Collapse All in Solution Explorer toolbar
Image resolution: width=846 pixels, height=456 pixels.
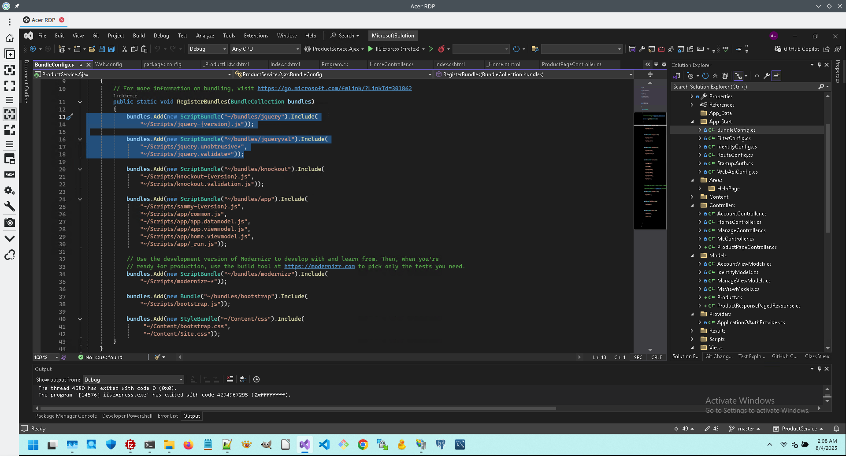[x=715, y=76]
